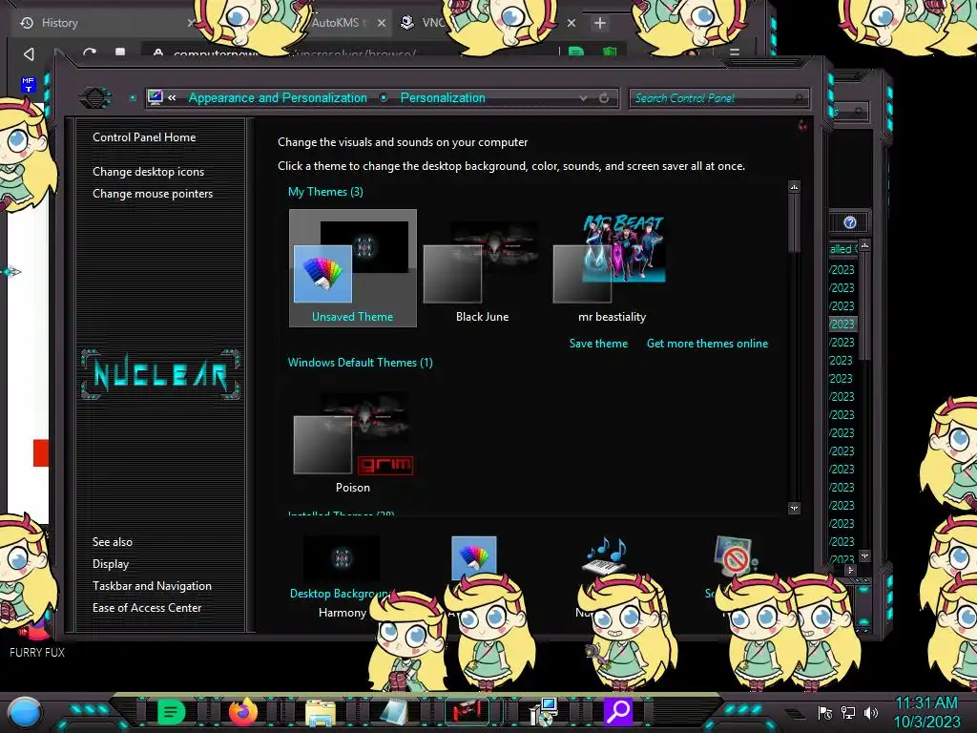The image size is (977, 733).
Task: Open the computer-and-disc installer taskbar icon
Action: click(543, 711)
